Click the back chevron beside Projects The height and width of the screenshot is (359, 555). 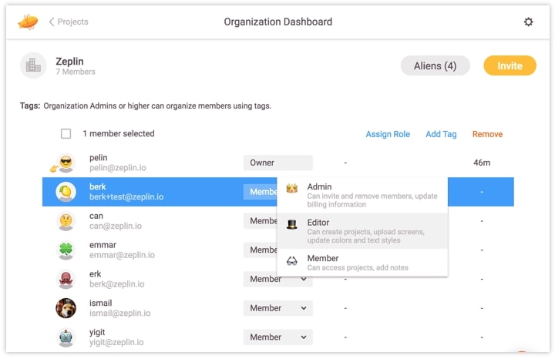52,22
